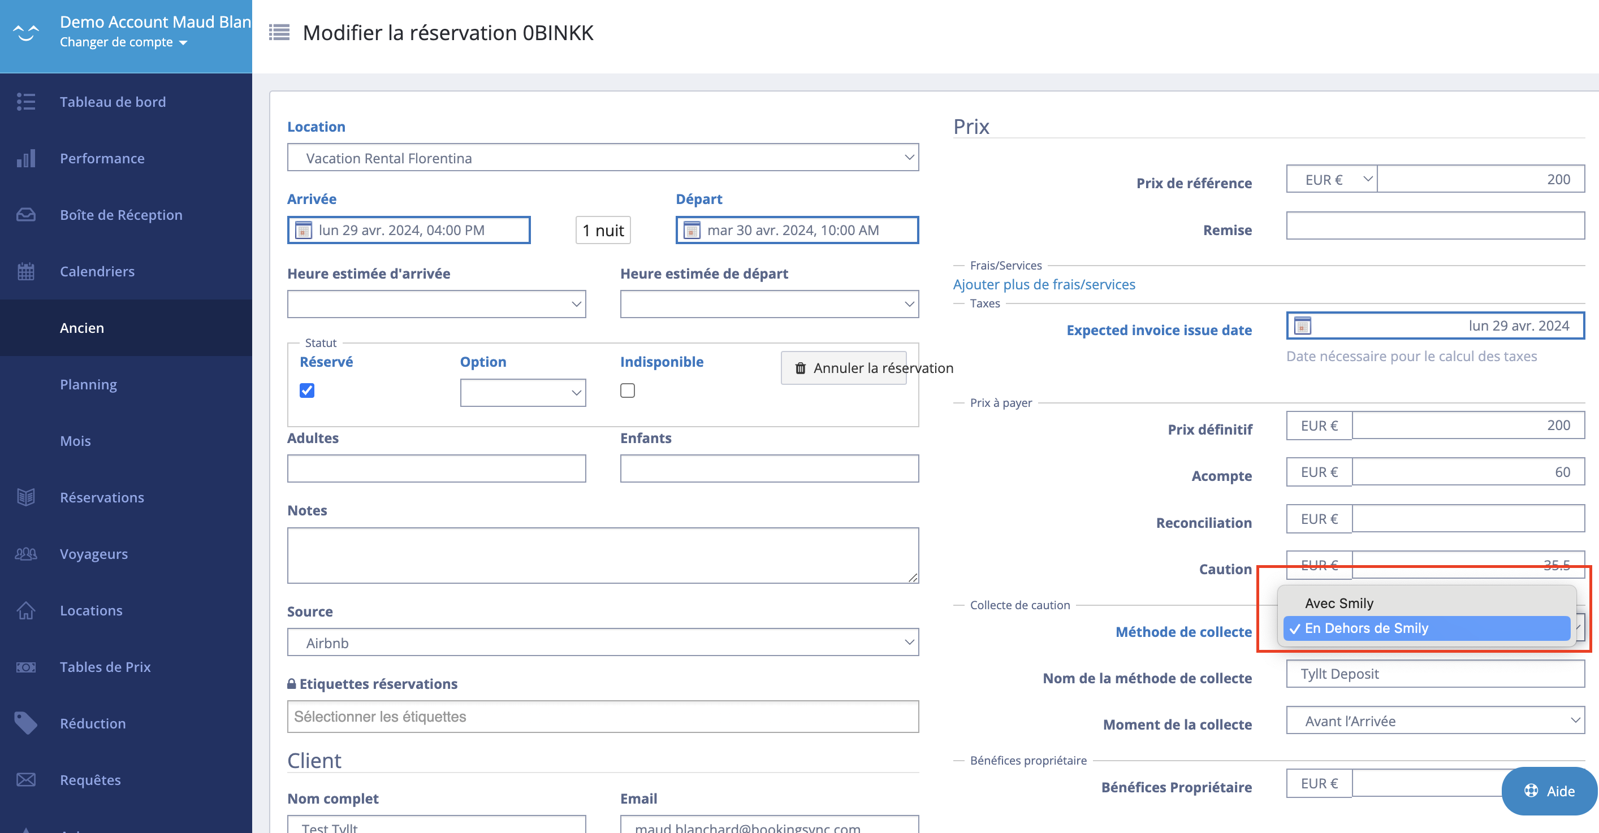The width and height of the screenshot is (1599, 833).
Task: Click the Réduction tag icon
Action: (x=26, y=723)
